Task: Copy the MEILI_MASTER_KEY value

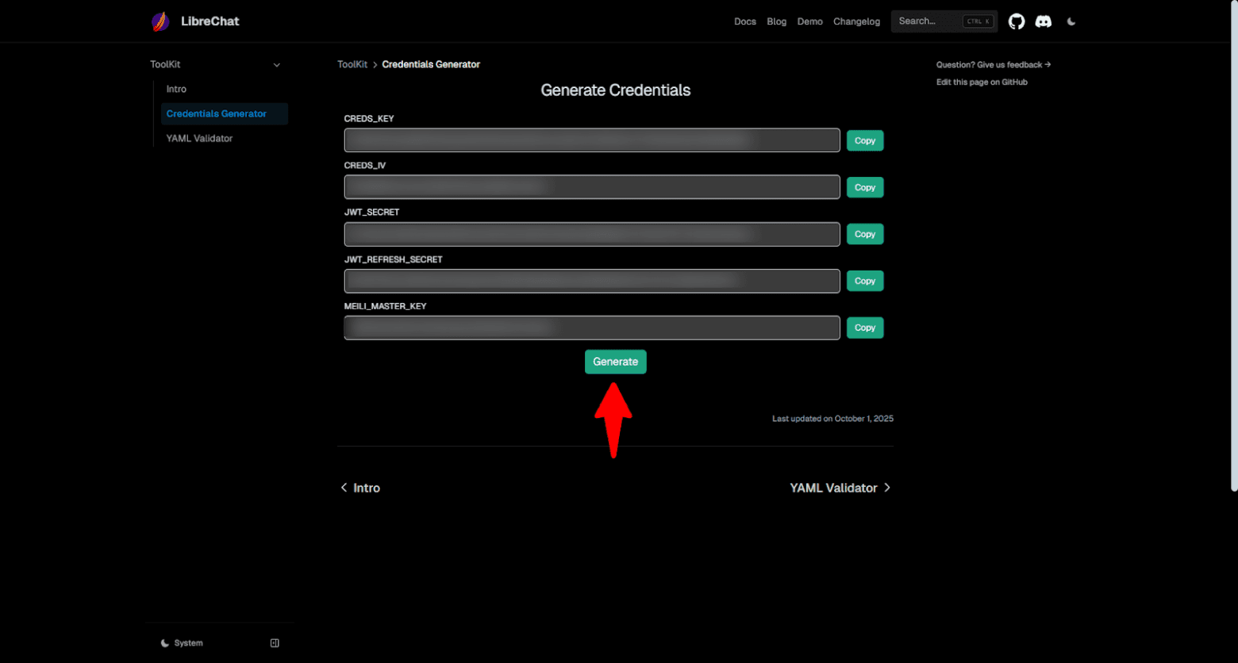Action: [x=864, y=328]
